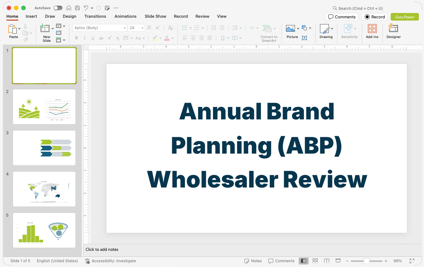Open the Aptos (Body) font name dropdown
Screen dimensions: 424x267
point(125,28)
